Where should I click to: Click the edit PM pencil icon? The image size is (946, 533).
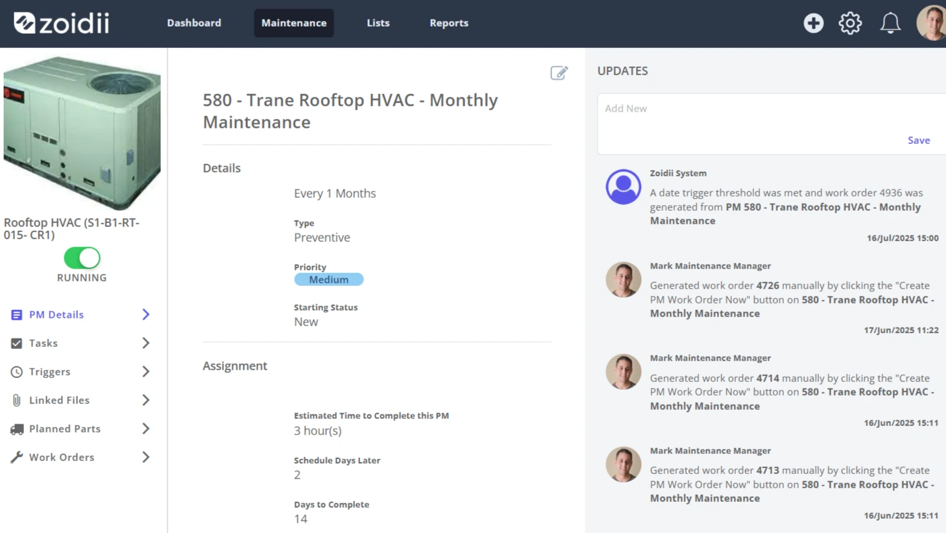[x=559, y=73]
